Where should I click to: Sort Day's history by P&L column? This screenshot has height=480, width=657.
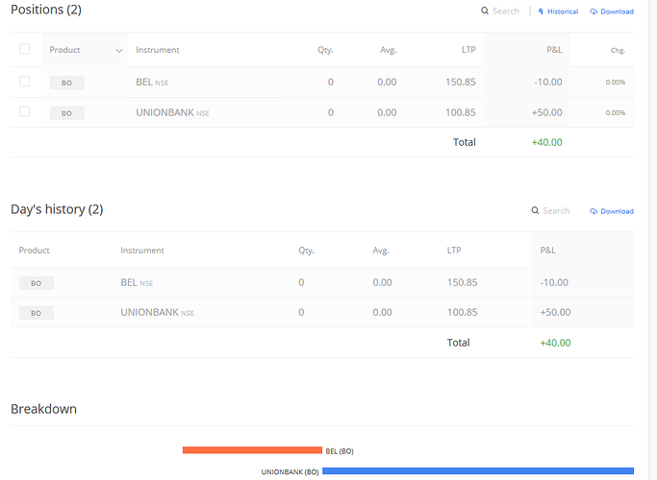(547, 250)
